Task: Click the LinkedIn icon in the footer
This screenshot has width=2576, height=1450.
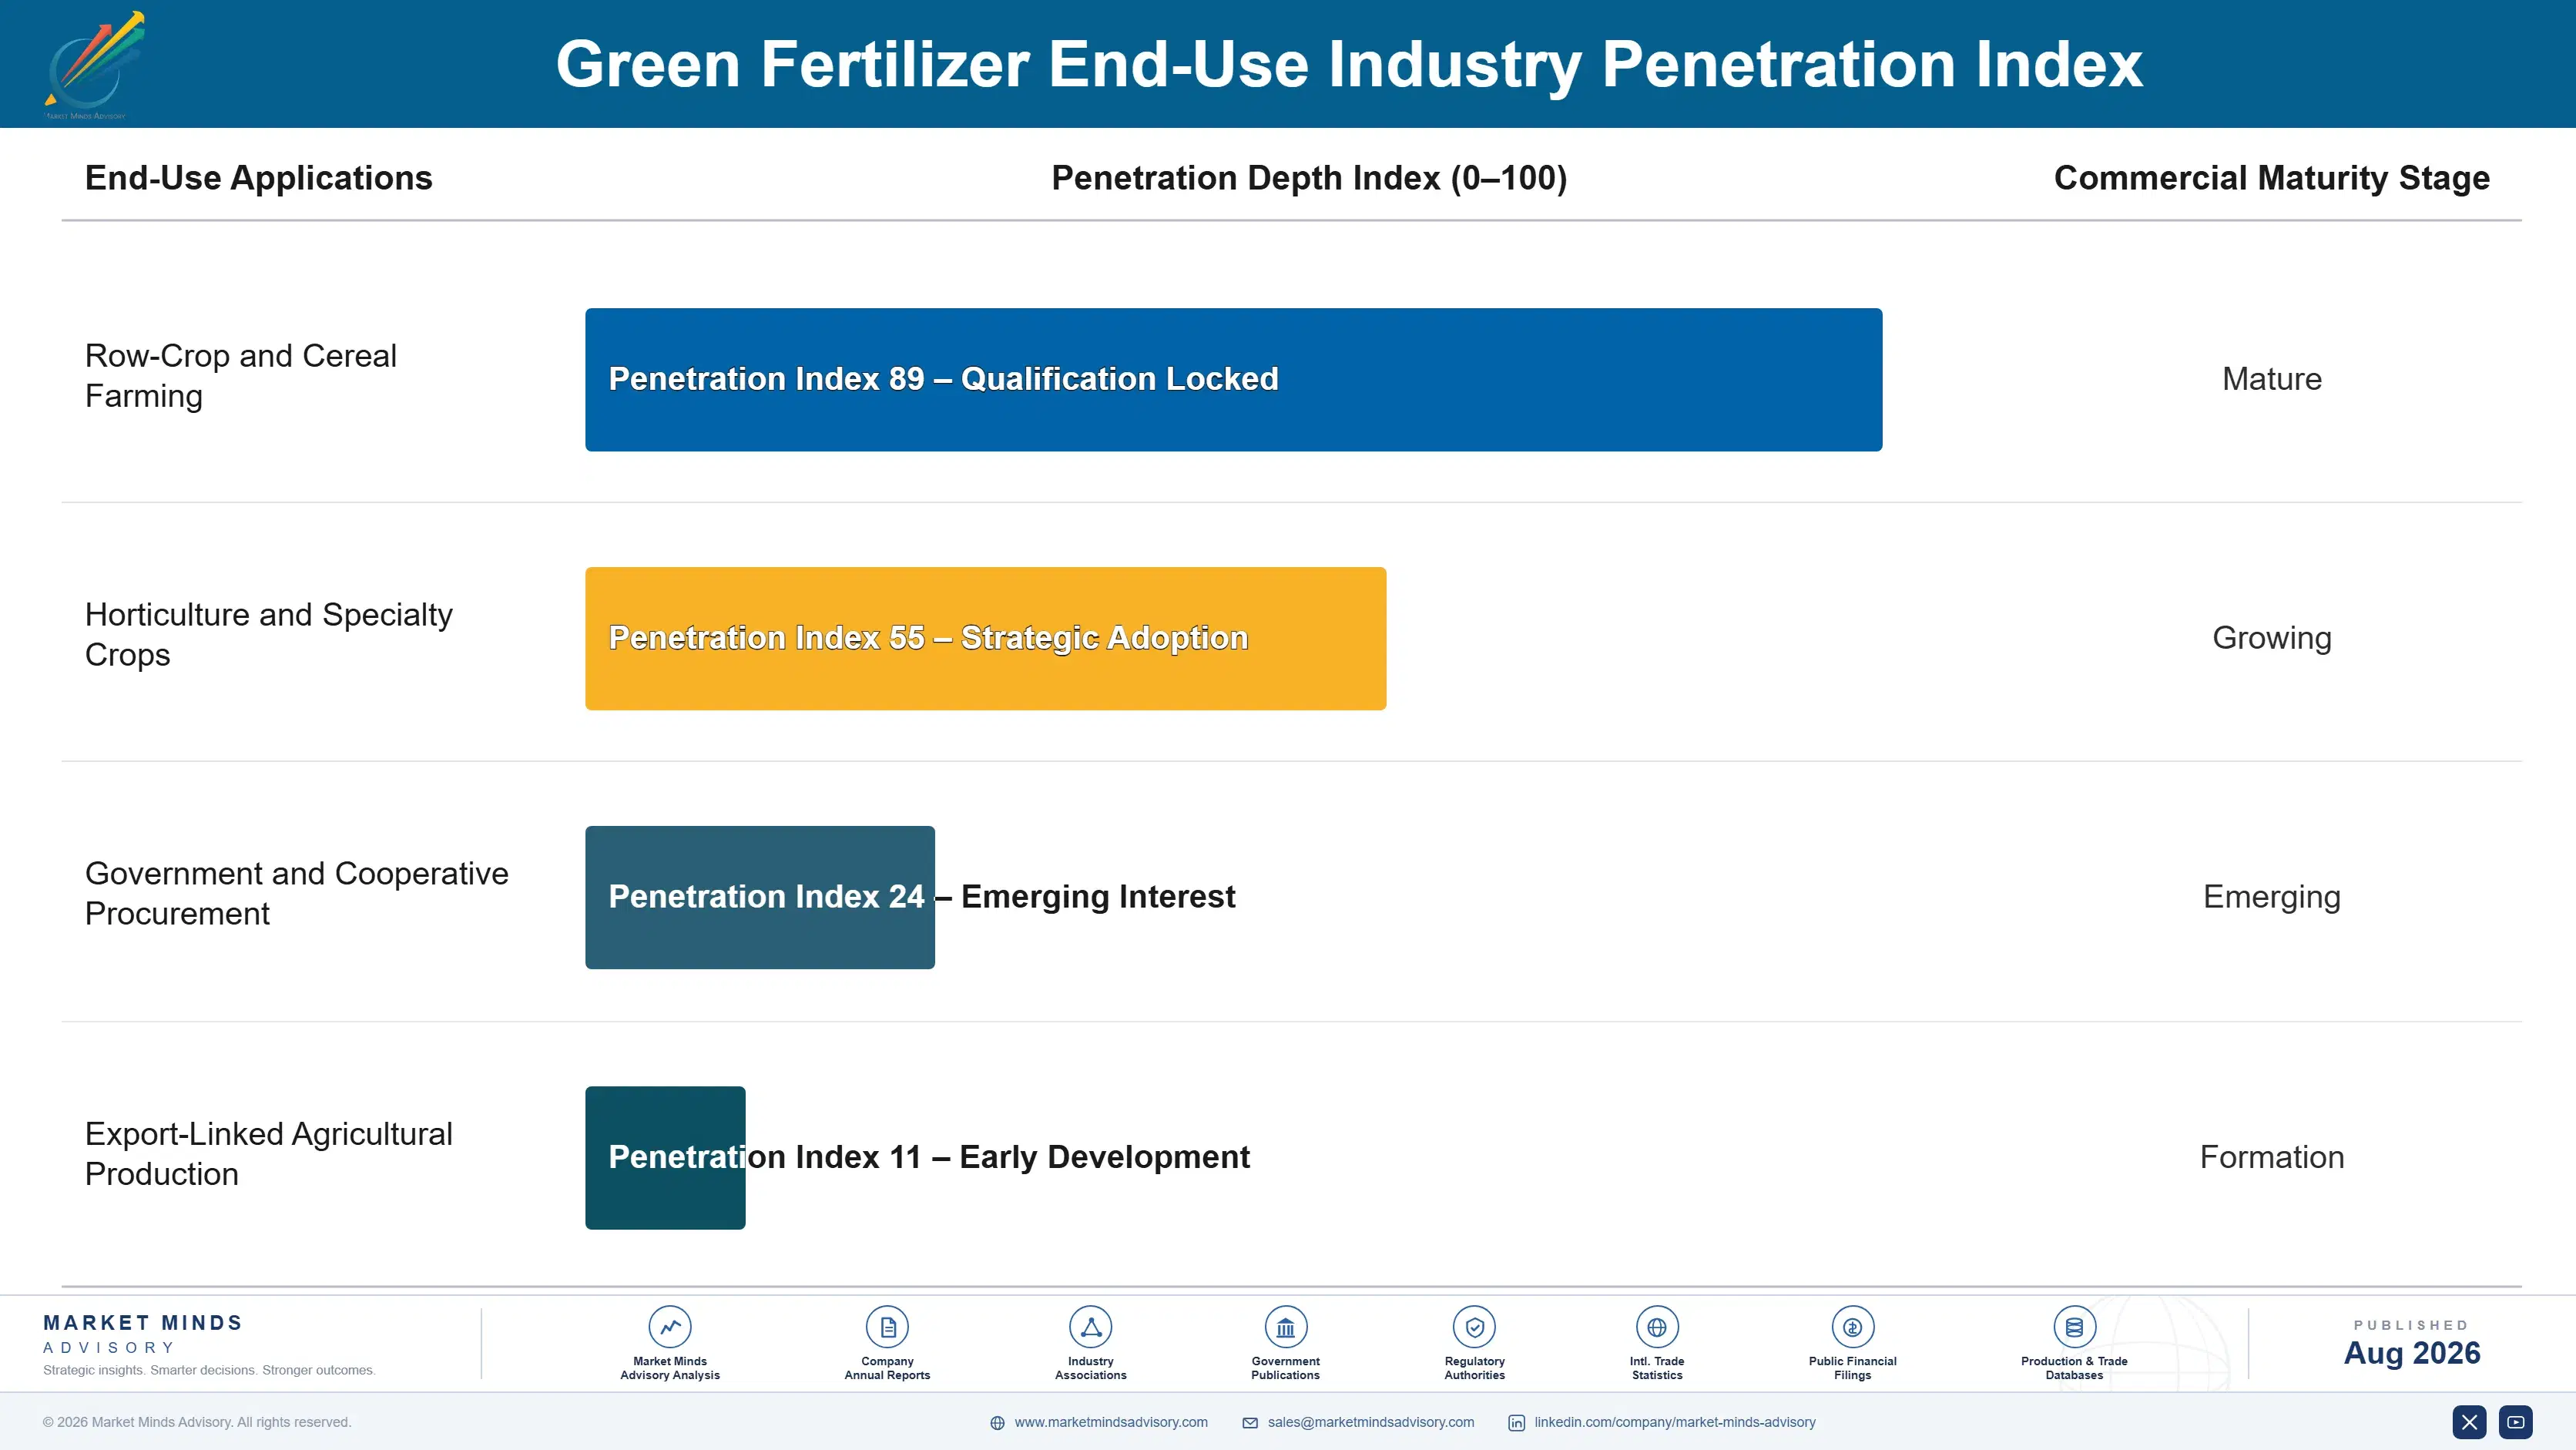Action: (1516, 1423)
